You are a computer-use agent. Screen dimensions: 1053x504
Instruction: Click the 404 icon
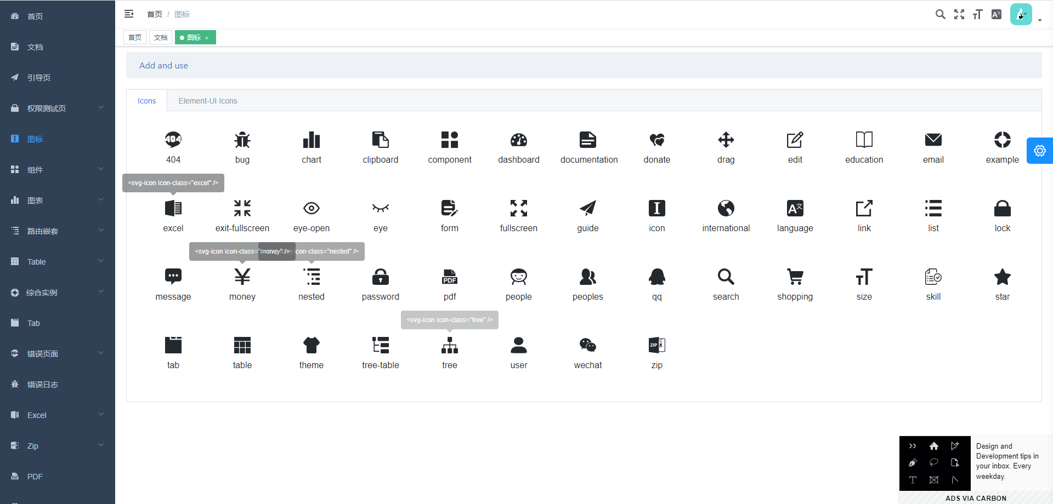[173, 140]
